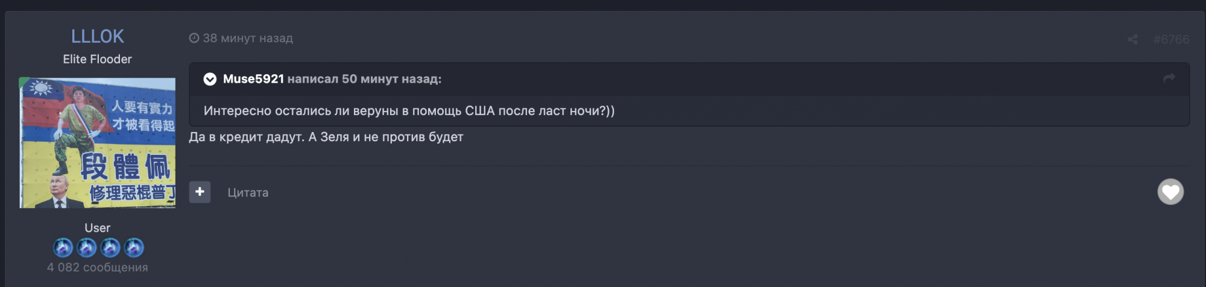Open Muse5921 profile from quote header
Viewport: 1206px width, 287px height.
click(253, 79)
